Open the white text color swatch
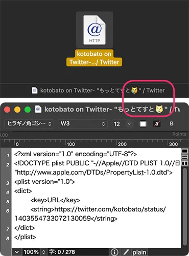The width and height of the screenshot is (189, 256). click(143, 124)
